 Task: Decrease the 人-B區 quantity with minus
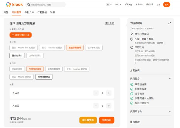point(96,106)
